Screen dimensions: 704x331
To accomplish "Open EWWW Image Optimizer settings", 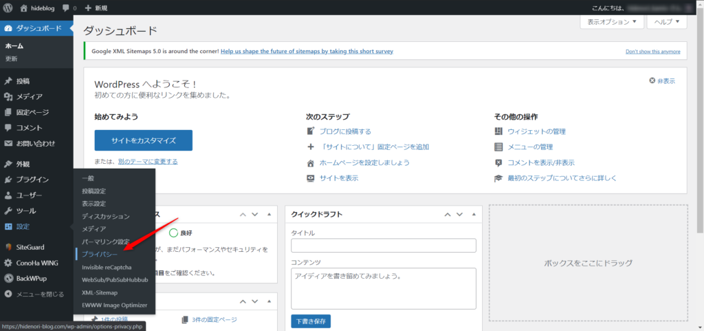I will (115, 305).
